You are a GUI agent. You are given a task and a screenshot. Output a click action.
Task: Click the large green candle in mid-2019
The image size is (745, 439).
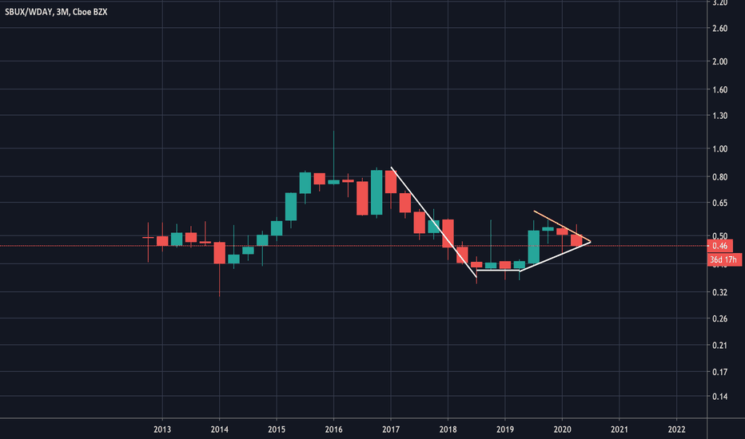pos(533,247)
